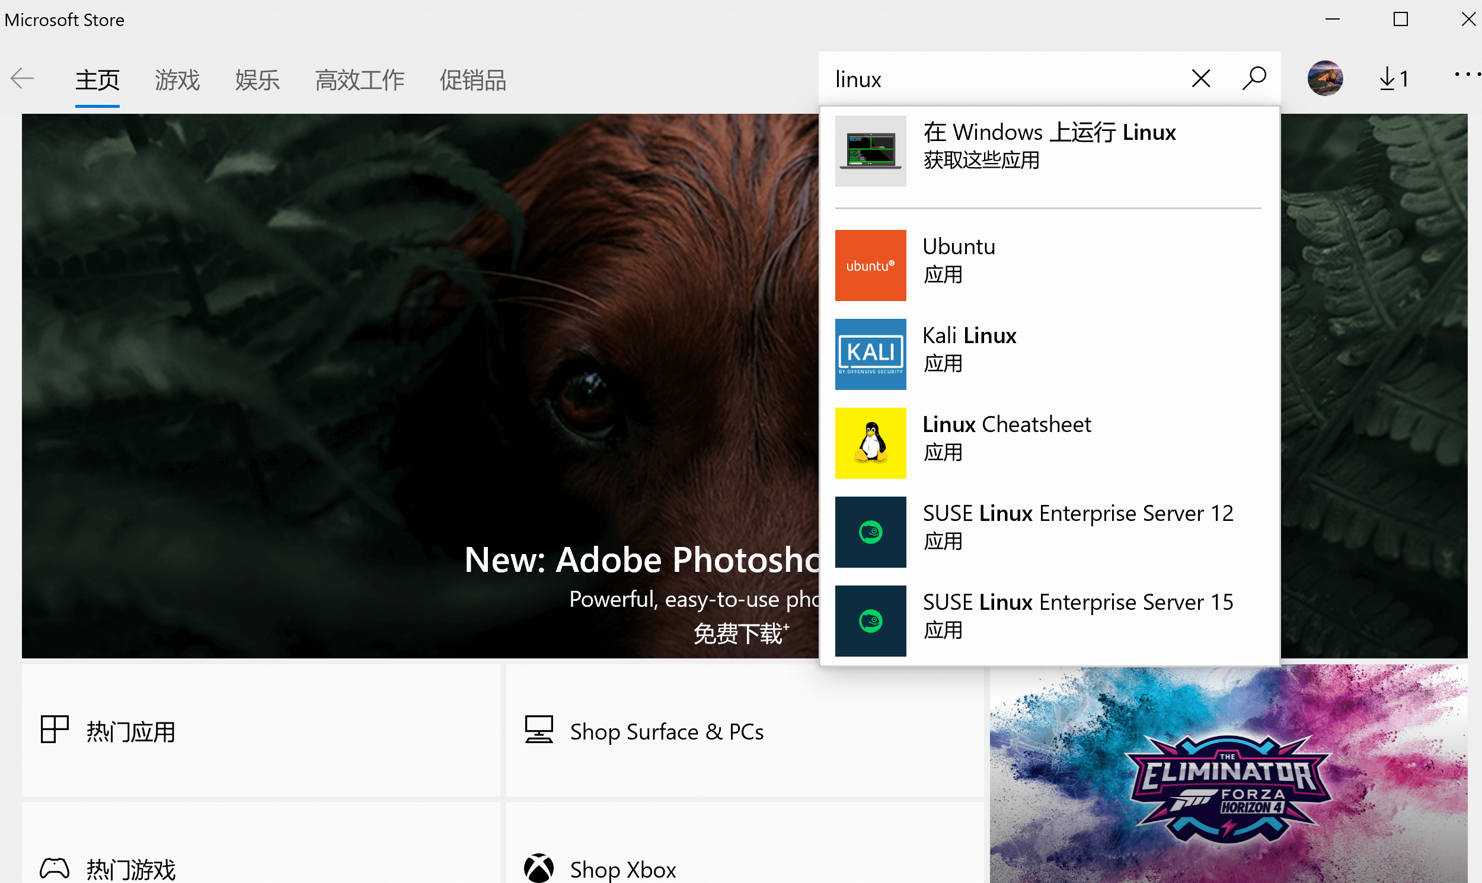The width and height of the screenshot is (1482, 883).
Task: Select the Kali Linux suggestion
Action: (x=969, y=348)
